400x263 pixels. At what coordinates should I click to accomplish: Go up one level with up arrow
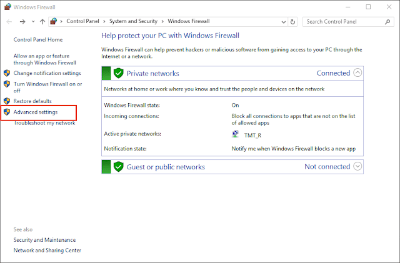coord(42,22)
